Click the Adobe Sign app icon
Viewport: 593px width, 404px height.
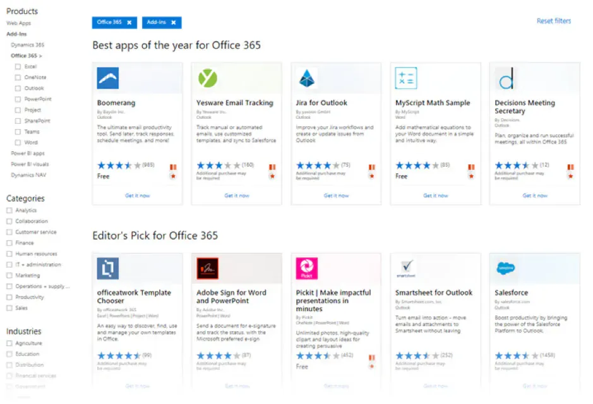(x=207, y=267)
